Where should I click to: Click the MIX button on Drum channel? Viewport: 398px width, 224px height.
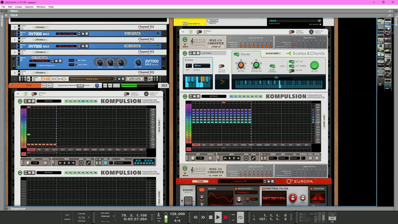pyautogui.click(x=164, y=85)
